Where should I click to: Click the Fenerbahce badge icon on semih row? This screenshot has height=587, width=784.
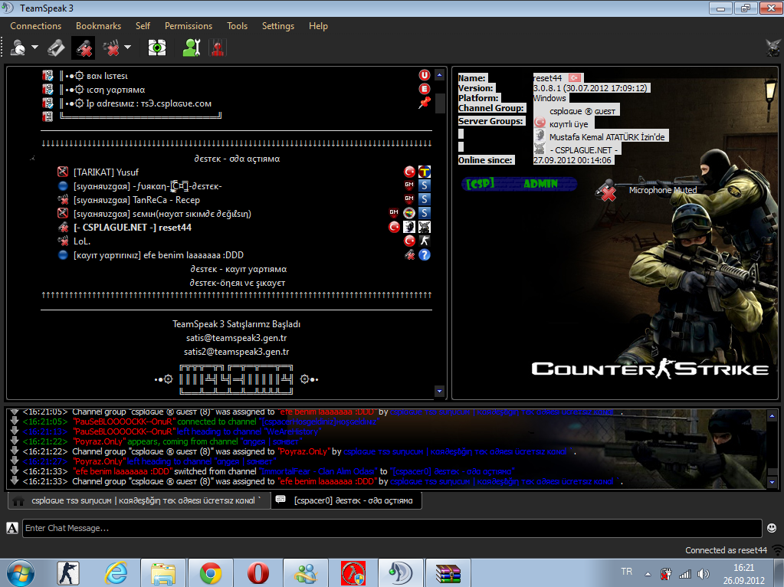pyautogui.click(x=409, y=213)
